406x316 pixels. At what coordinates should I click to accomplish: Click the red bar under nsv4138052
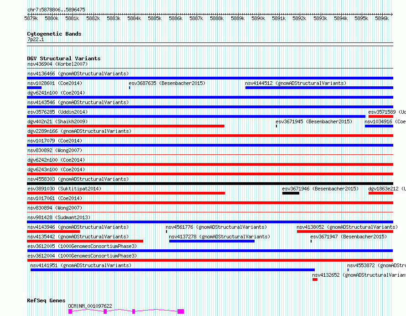click(x=345, y=232)
